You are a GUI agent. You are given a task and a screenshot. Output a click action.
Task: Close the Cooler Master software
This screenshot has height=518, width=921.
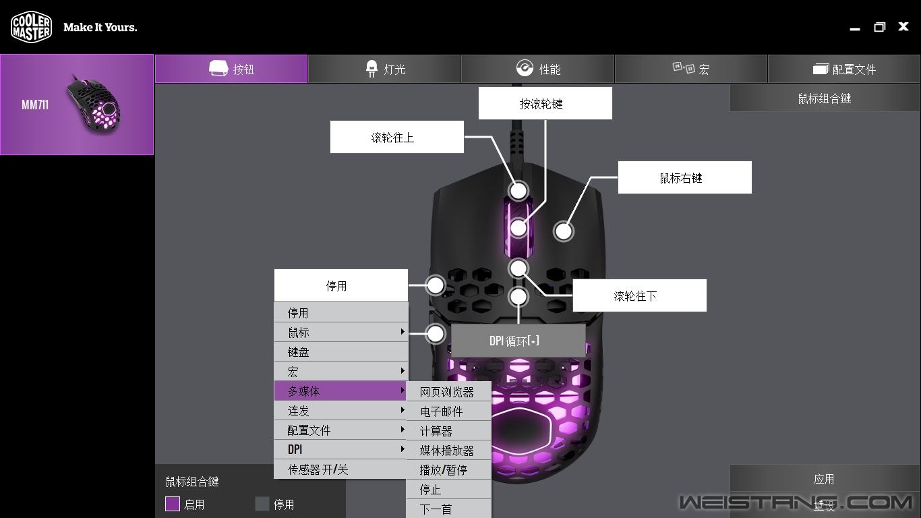(903, 27)
